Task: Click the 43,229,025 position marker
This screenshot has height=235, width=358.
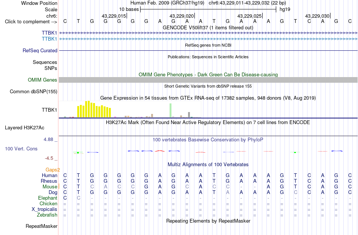Action: point(250,16)
